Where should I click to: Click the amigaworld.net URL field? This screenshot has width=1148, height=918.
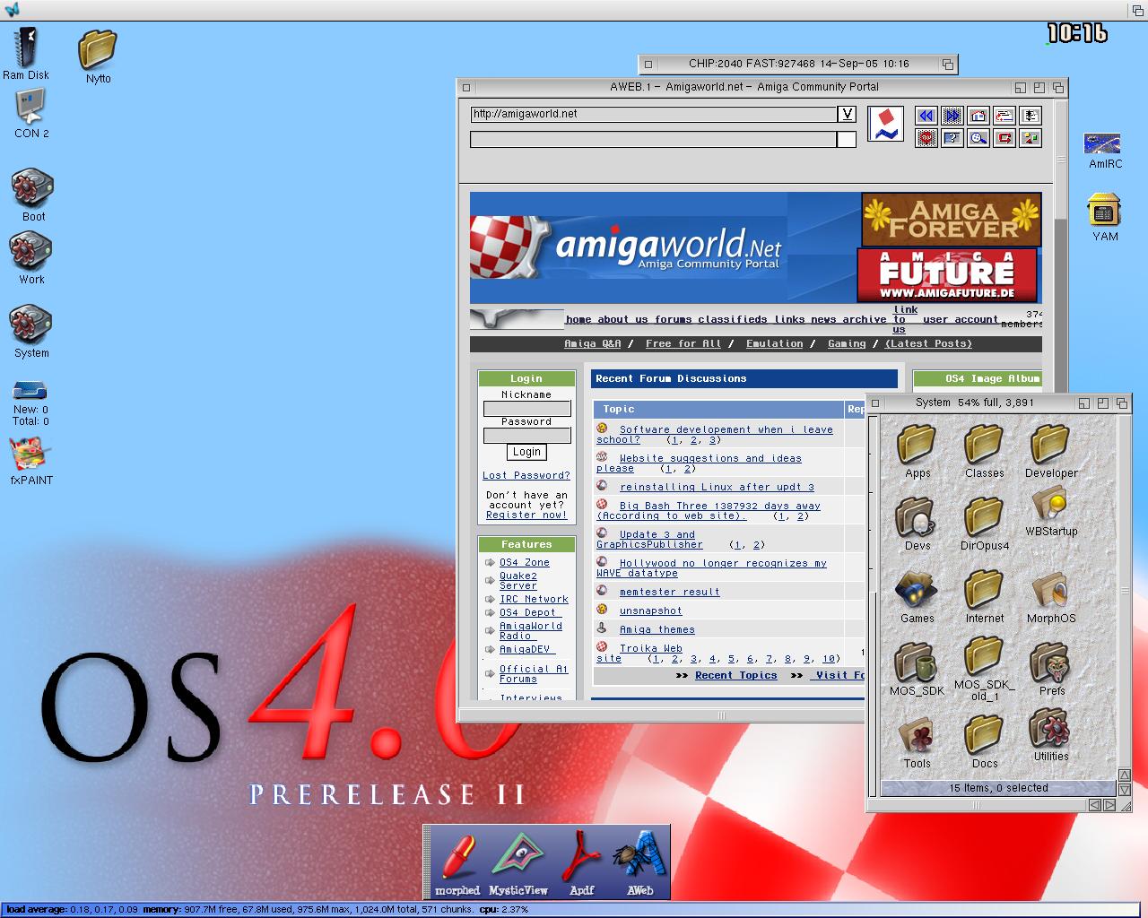(654, 114)
